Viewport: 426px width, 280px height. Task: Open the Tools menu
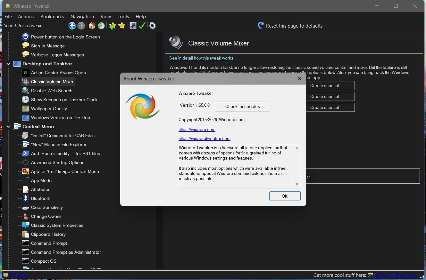pos(123,17)
